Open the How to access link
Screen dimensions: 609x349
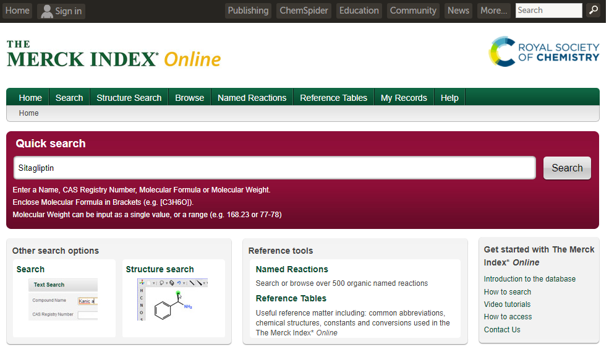(508, 317)
